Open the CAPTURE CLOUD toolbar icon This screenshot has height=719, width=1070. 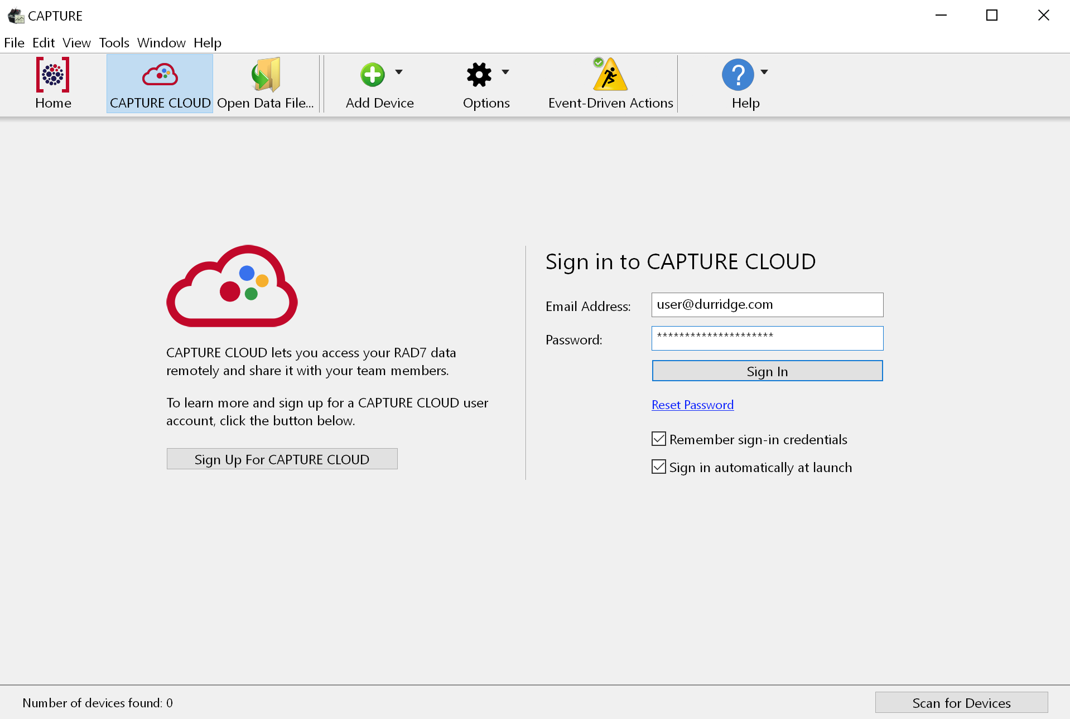(160, 75)
